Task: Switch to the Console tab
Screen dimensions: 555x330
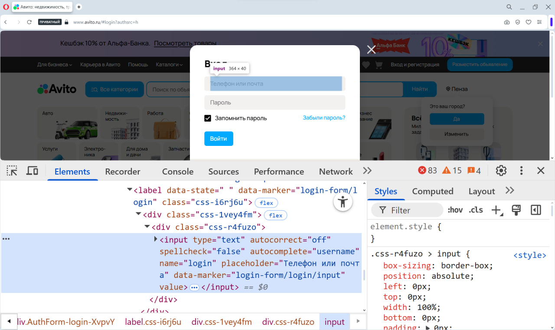Action: click(178, 172)
